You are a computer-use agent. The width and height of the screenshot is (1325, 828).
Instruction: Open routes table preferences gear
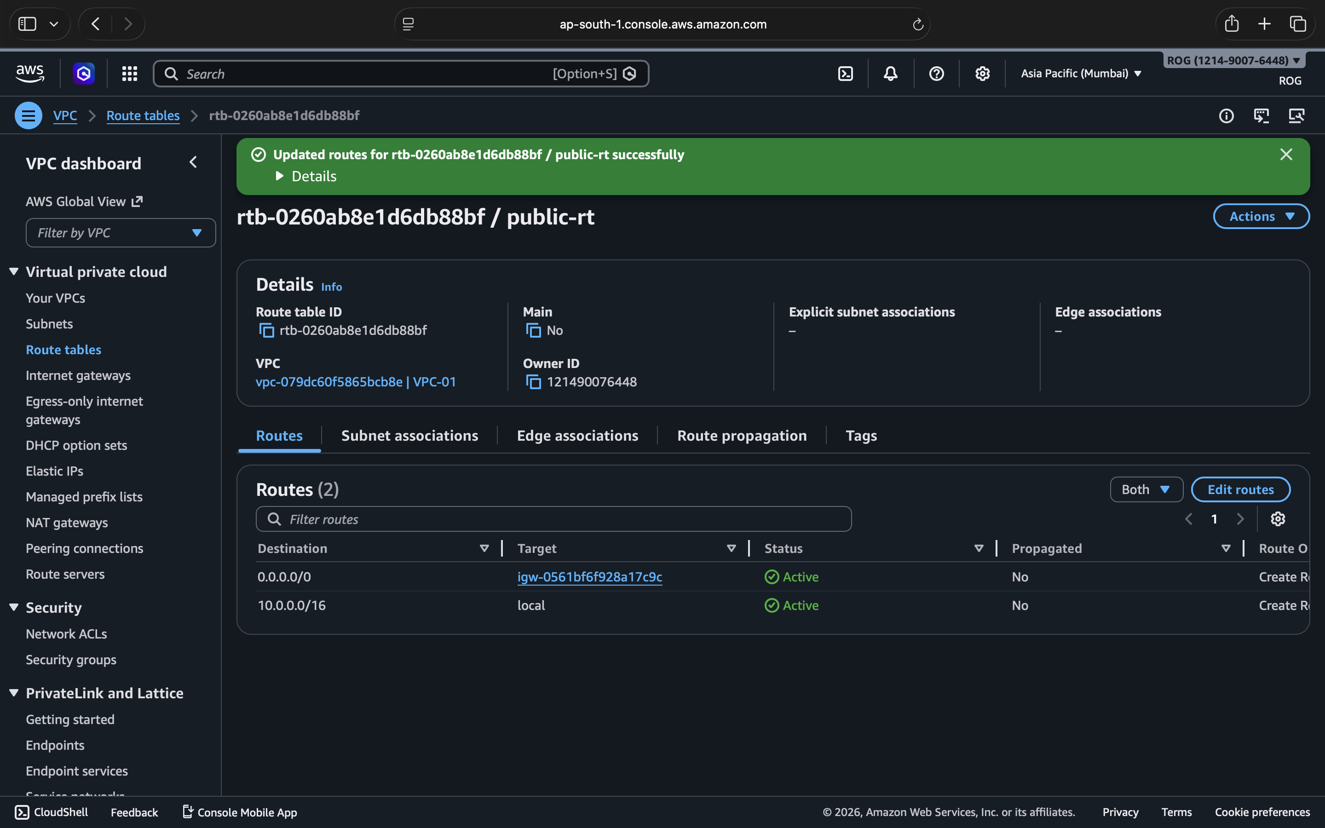tap(1277, 518)
